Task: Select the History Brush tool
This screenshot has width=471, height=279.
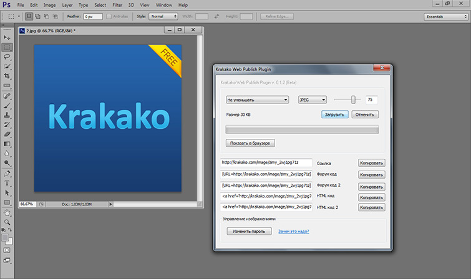Action: click(7, 125)
